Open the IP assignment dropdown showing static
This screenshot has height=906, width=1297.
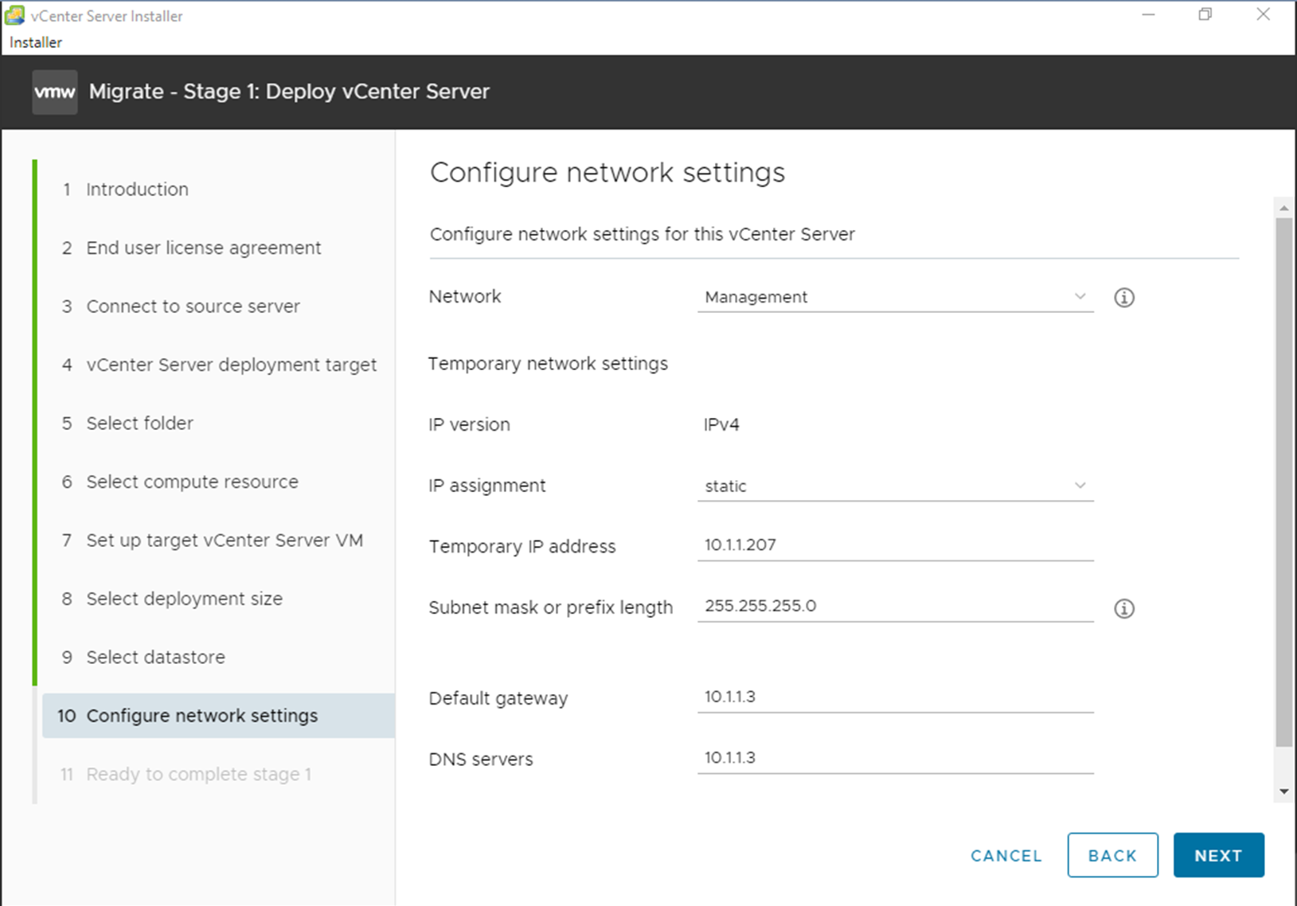pyautogui.click(x=895, y=486)
